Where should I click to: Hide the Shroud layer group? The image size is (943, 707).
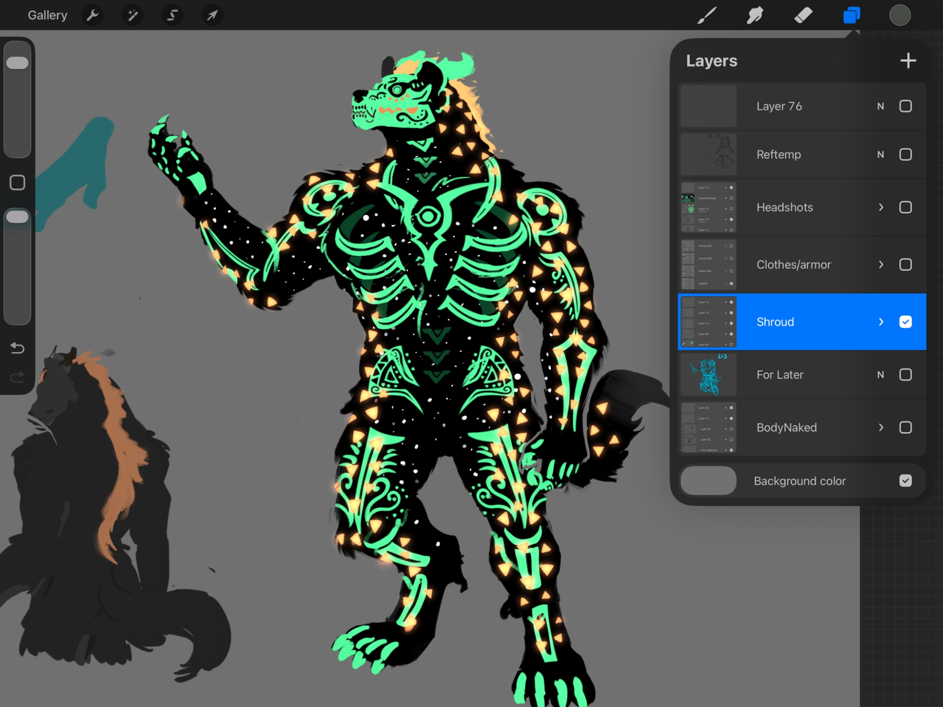tap(905, 322)
